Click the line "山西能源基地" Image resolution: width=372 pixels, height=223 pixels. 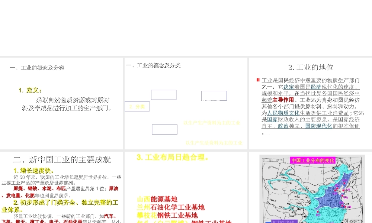[x=157, y=199]
